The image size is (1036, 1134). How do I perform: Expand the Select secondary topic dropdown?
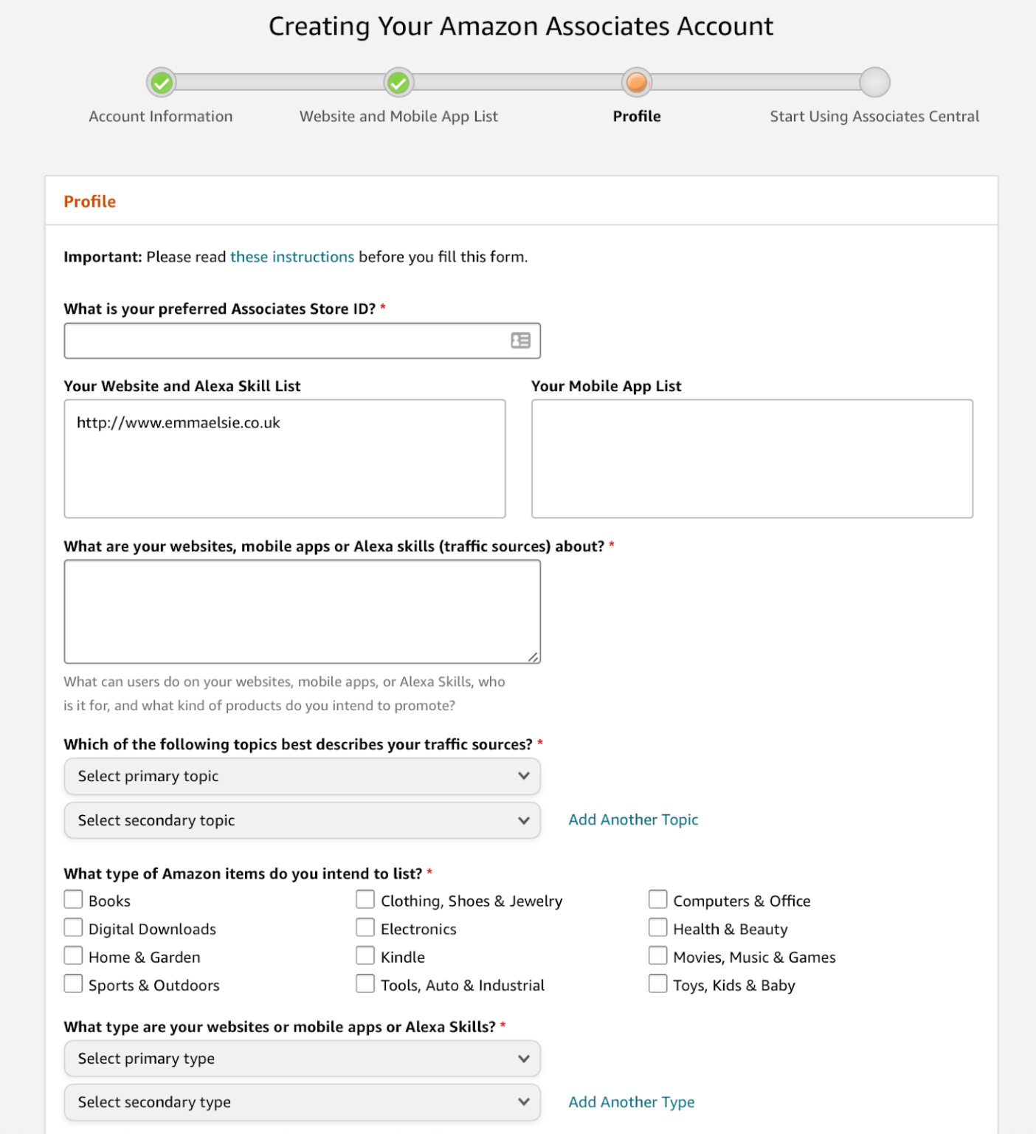[x=302, y=820]
